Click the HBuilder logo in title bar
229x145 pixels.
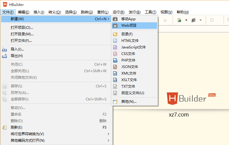tap(5, 4)
